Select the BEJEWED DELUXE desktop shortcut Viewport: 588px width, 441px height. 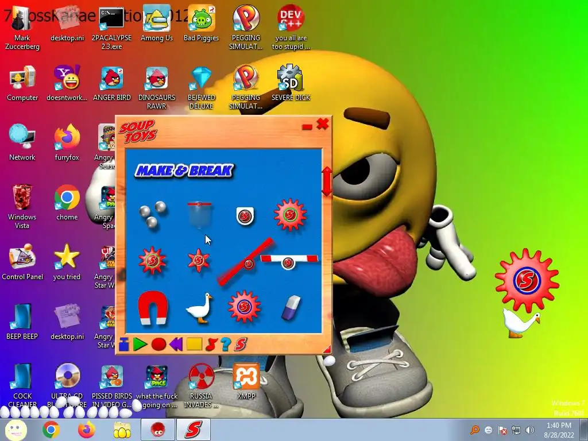pyautogui.click(x=202, y=87)
